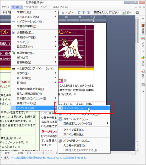The image size is (146, 165).
Task: Apply underline formatting
Action: point(63,13)
